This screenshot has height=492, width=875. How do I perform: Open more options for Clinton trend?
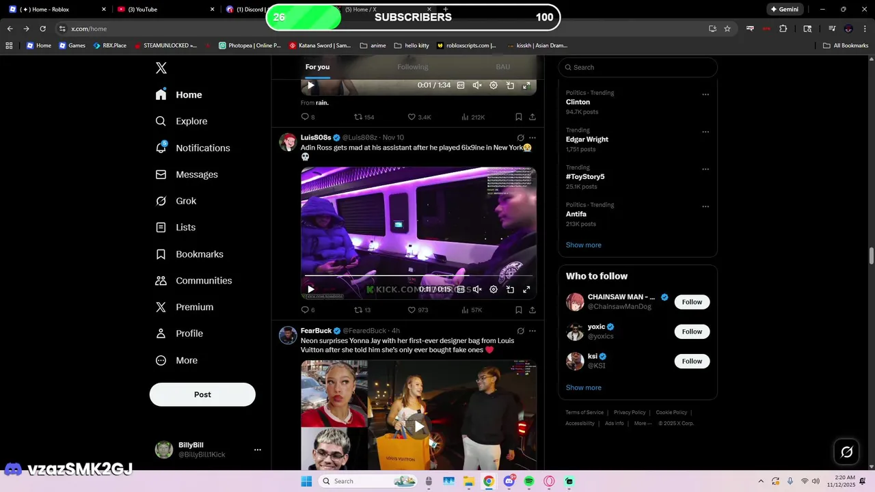pyautogui.click(x=705, y=94)
